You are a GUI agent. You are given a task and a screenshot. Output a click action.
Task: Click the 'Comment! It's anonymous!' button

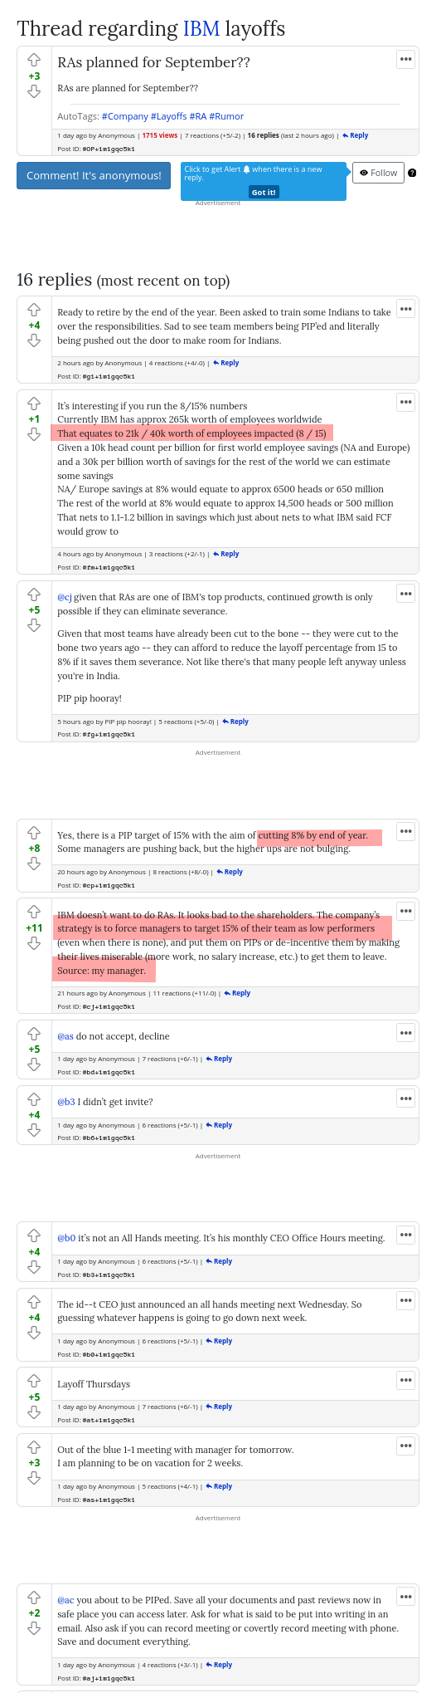coord(94,175)
